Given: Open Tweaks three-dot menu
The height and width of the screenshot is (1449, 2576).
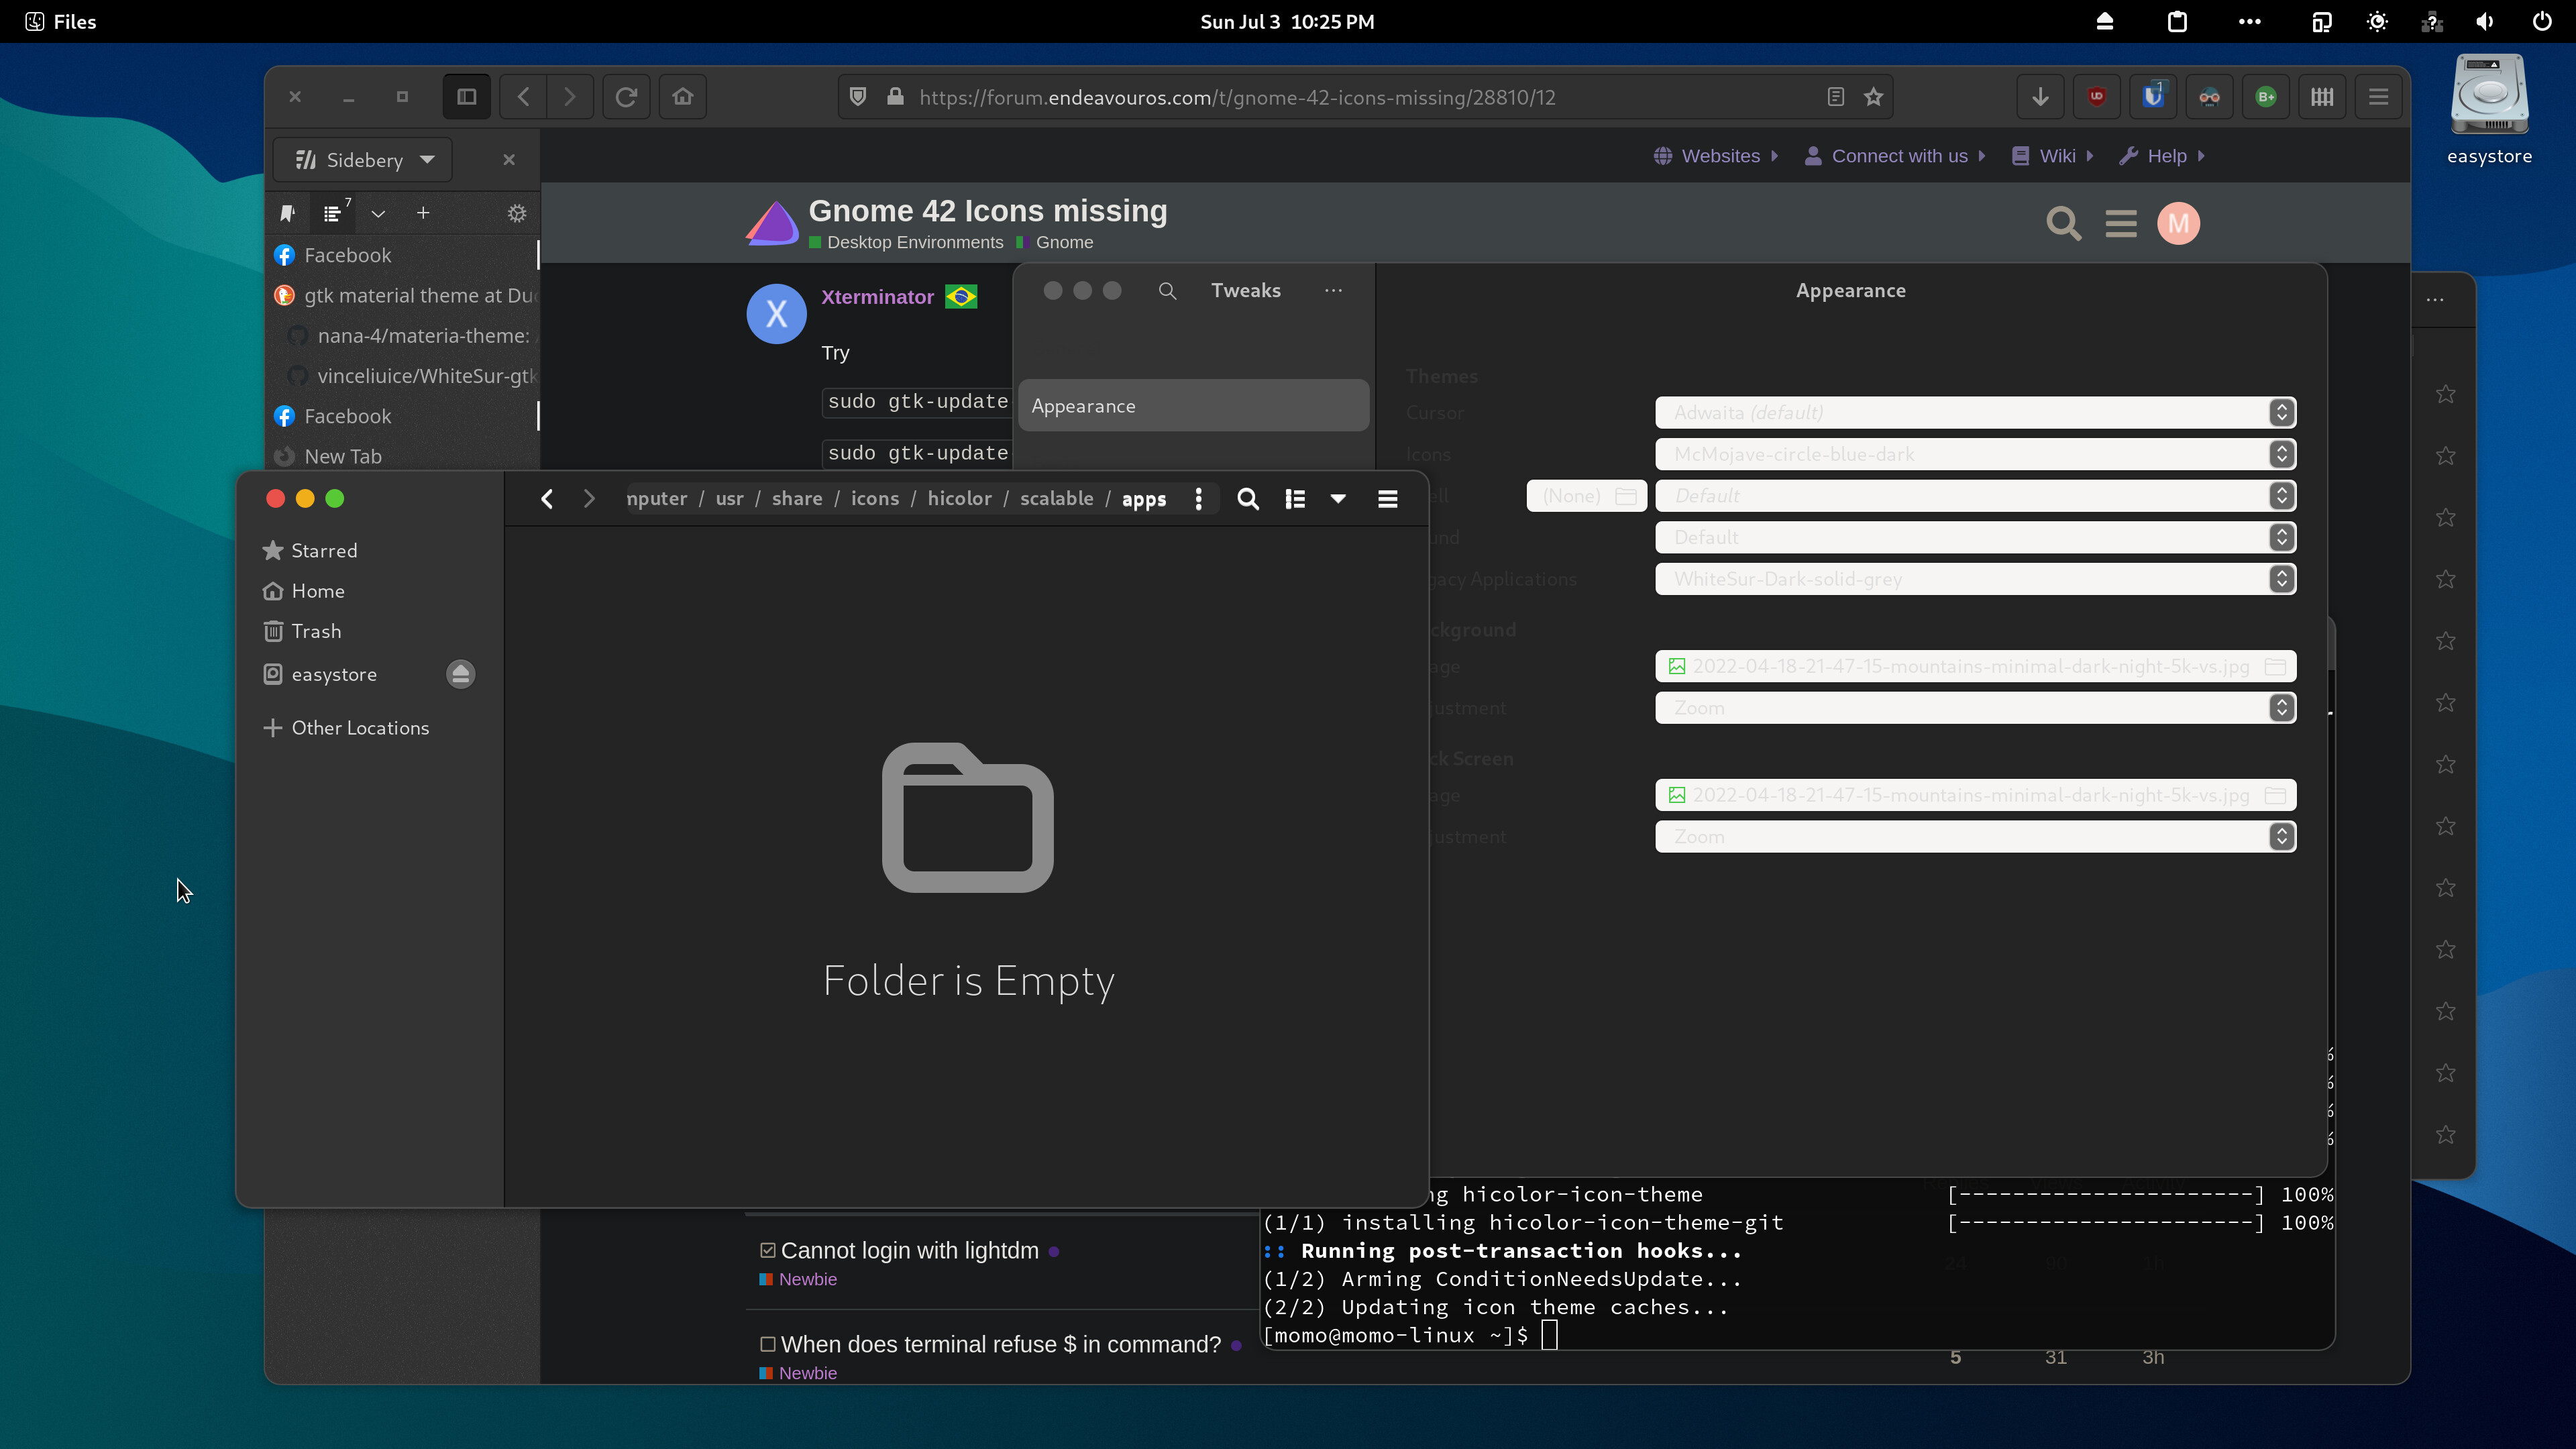Looking at the screenshot, I should tap(1333, 291).
